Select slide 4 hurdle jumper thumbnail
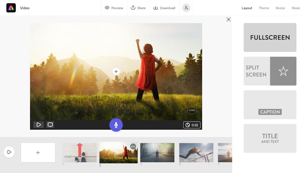Image resolution: width=307 pixels, height=173 pixels. [x=196, y=153]
